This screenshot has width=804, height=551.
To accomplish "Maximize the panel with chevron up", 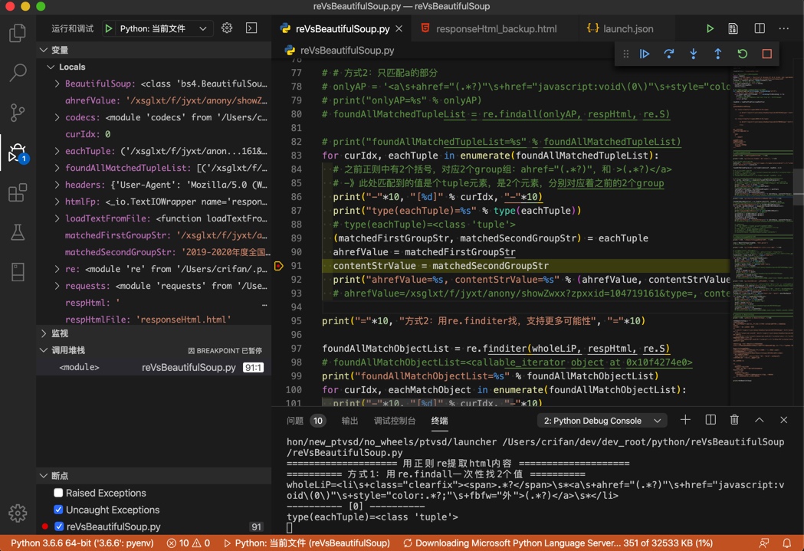I will coord(760,420).
